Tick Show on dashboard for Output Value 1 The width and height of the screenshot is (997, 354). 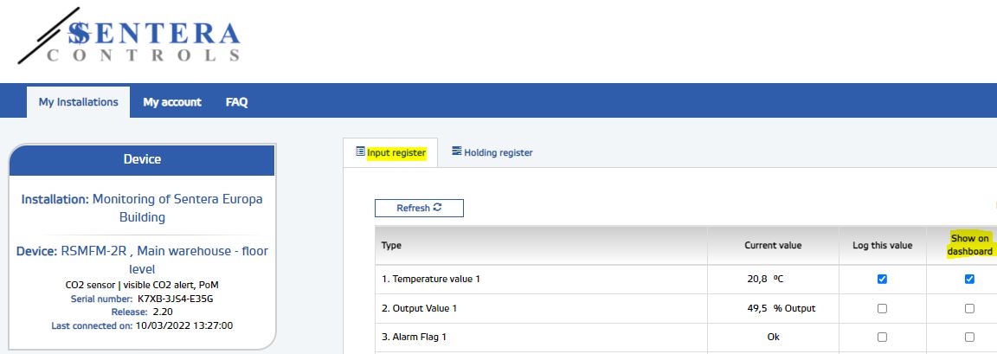969,308
